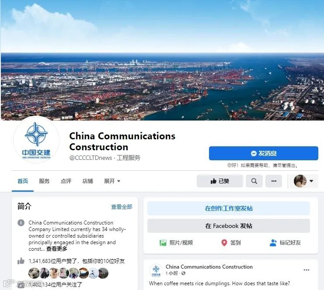Expand description with 查看更多
324x290 pixels.
(x=56, y=249)
